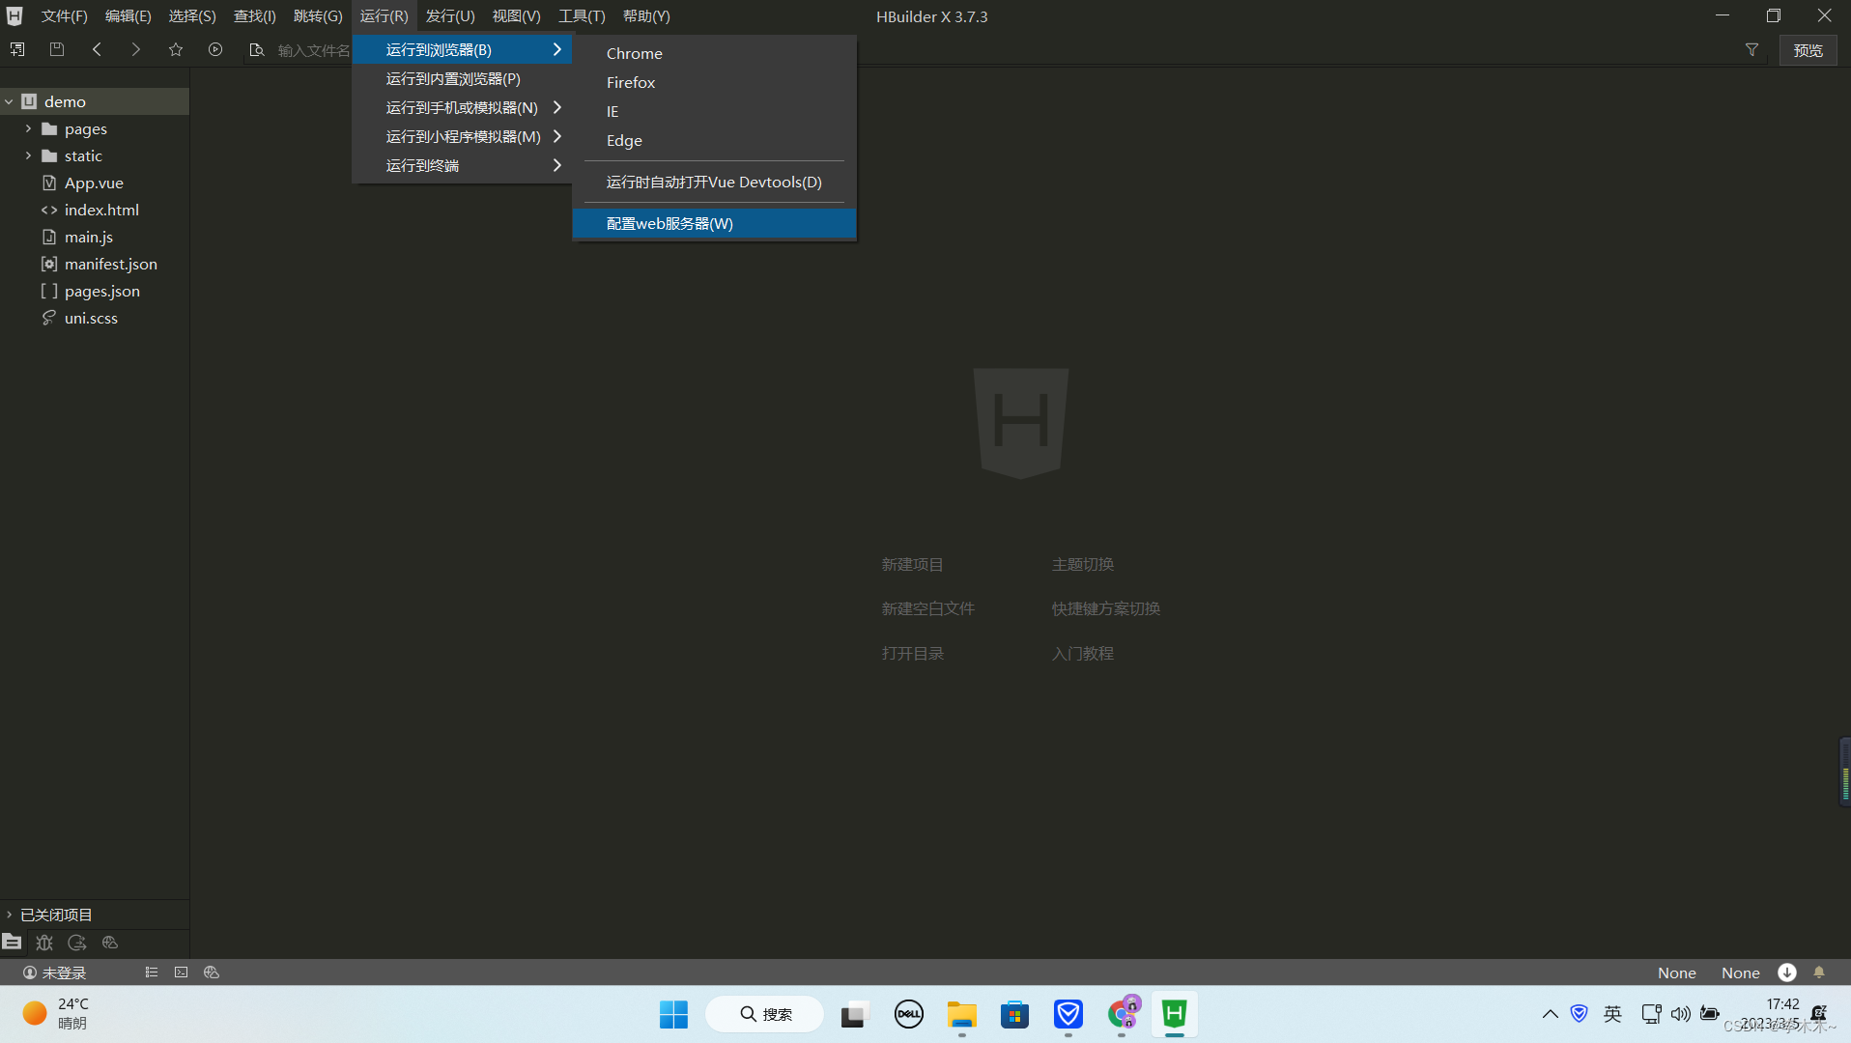This screenshot has height=1043, width=1851.
Task: Click the HBuilder logo icon in title bar
Action: [x=14, y=16]
